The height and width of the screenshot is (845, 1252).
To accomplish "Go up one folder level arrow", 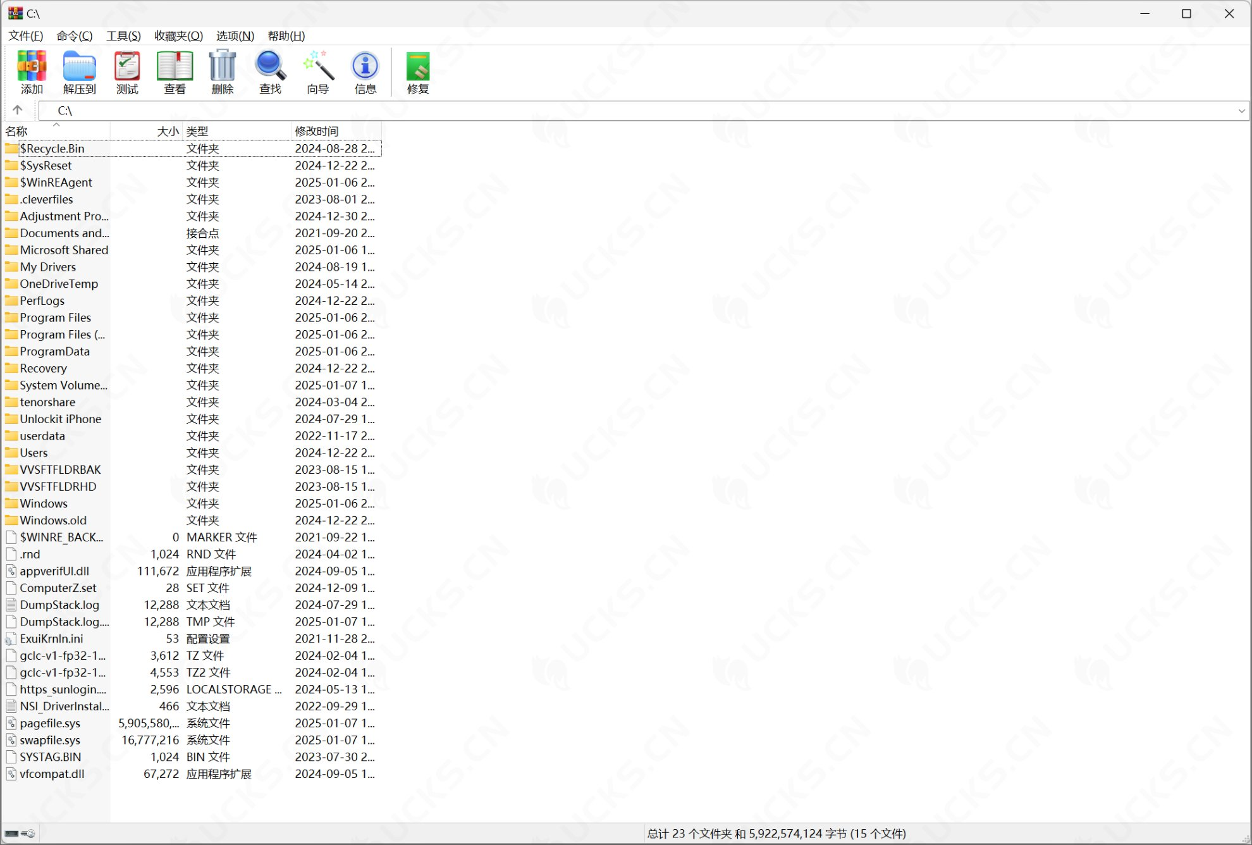I will tap(18, 110).
